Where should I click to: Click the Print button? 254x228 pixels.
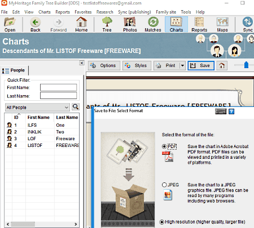click(x=167, y=65)
